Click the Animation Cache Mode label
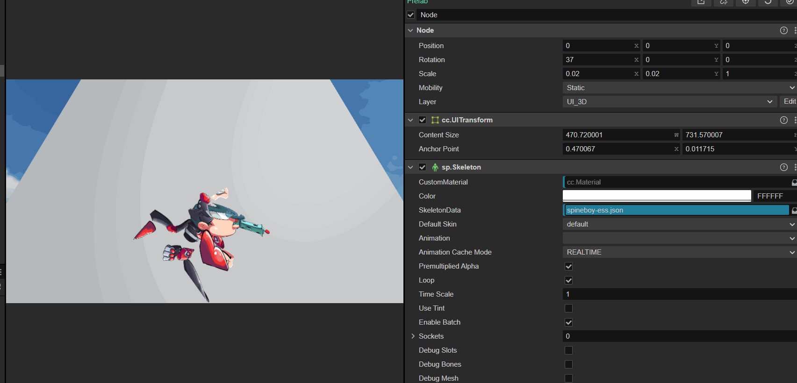Screen dimensions: 797x383 pos(455,252)
